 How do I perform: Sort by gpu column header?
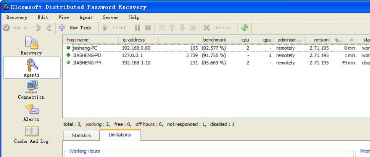262,40
